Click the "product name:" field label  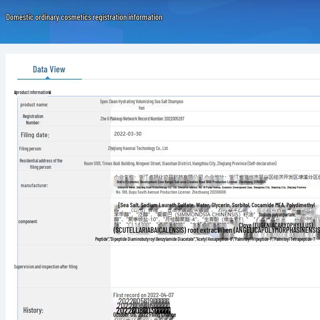[34, 105]
